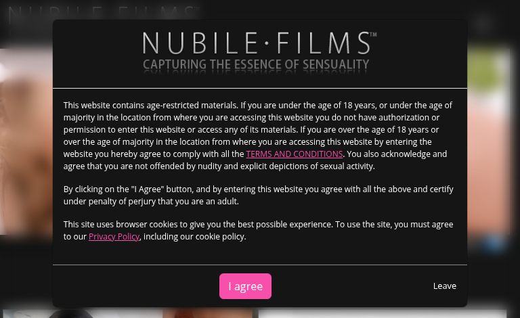Viewport: 520px width, 318px height.
Task: Click the white thumbnail at bottom right
Action: [x=383, y=313]
